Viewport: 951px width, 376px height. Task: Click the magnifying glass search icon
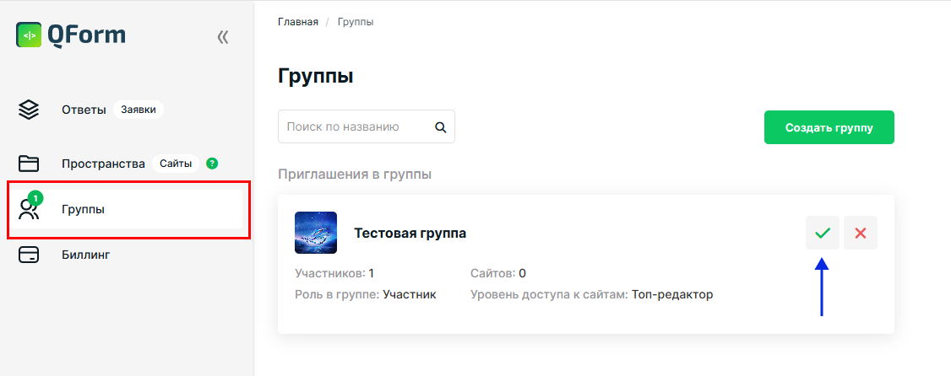pos(440,127)
